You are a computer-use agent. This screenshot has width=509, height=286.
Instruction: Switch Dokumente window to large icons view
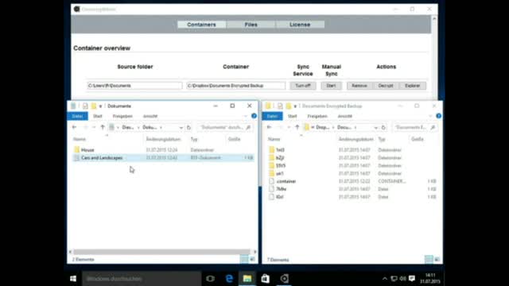(252, 259)
